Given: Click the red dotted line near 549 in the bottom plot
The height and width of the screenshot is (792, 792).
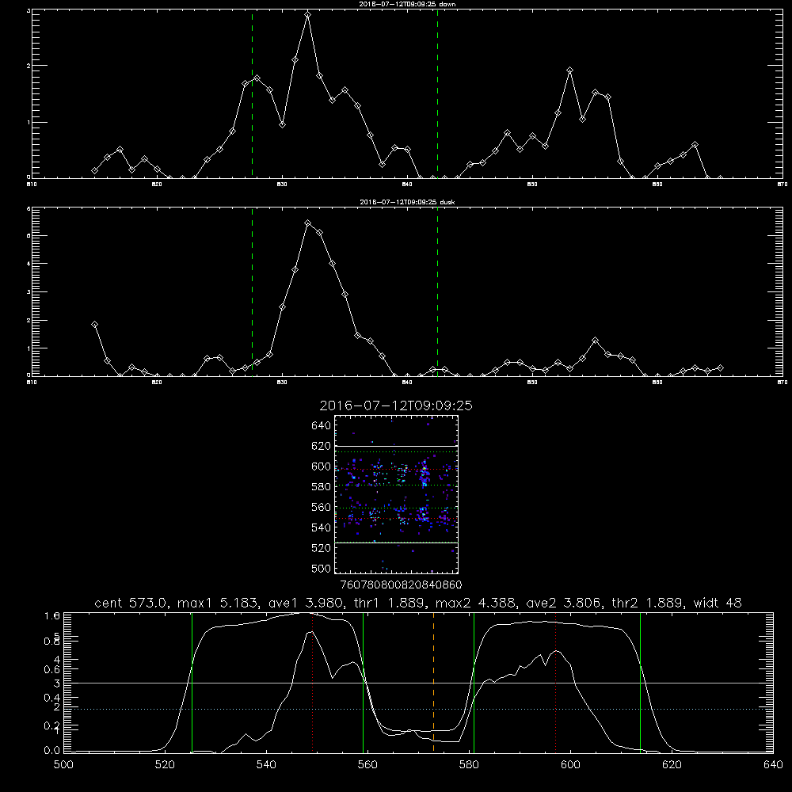Looking at the screenshot, I should [x=313, y=683].
